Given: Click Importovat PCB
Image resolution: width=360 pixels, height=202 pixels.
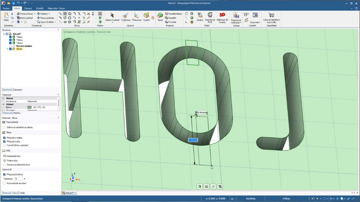Looking at the screenshot, I should click(x=210, y=17).
